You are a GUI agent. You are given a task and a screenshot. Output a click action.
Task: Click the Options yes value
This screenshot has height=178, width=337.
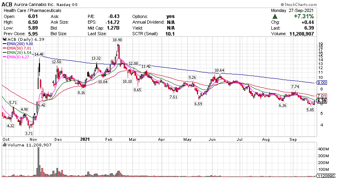tap(171, 16)
